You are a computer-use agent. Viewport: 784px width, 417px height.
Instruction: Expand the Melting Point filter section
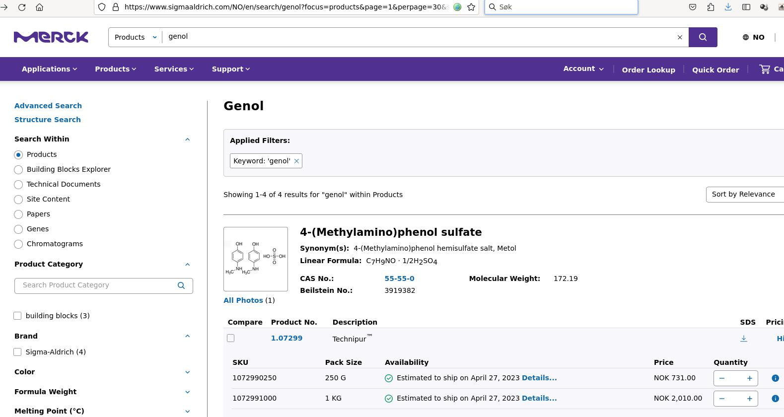coord(187,412)
